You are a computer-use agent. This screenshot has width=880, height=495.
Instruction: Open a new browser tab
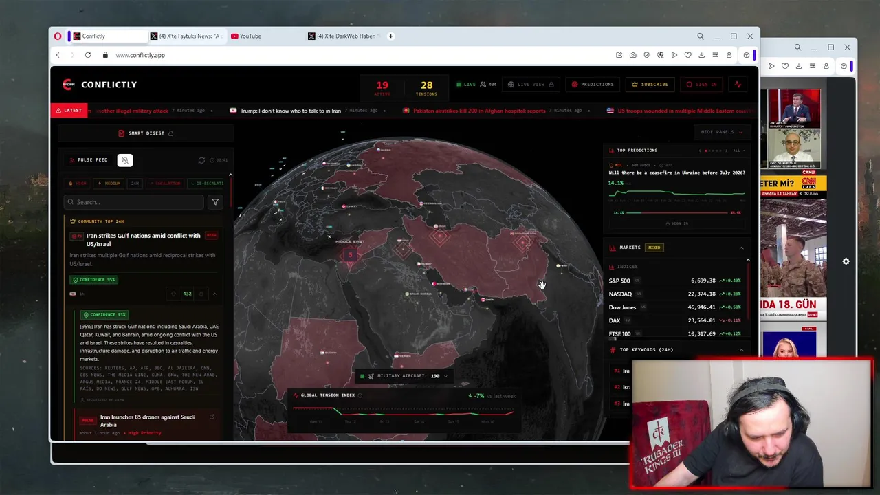coord(390,36)
